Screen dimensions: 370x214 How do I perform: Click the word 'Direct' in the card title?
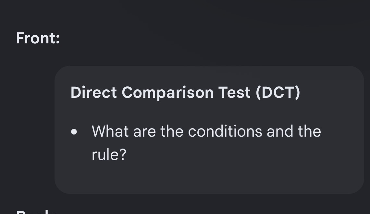94,92
